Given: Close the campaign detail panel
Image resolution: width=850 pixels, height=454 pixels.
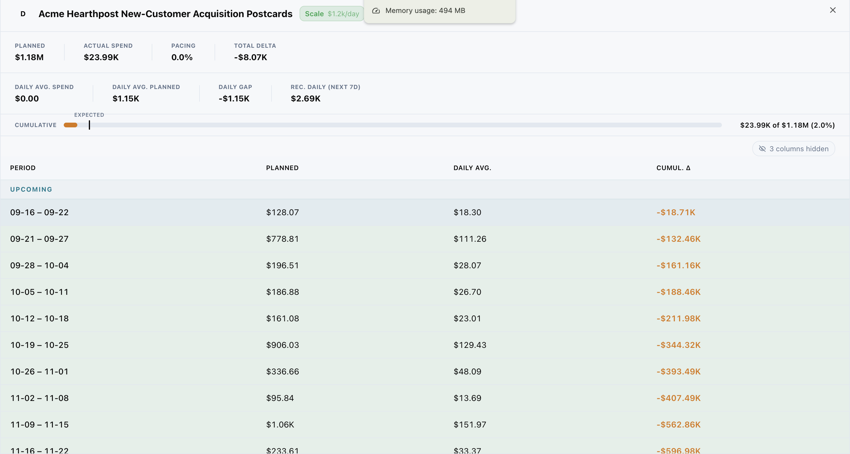Looking at the screenshot, I should (x=833, y=10).
